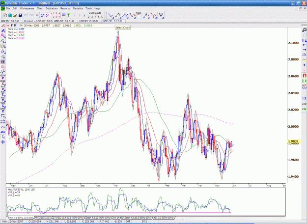Click the purple wave indicator icon
Viewport: 307px width, 224px height.
[47, 15]
